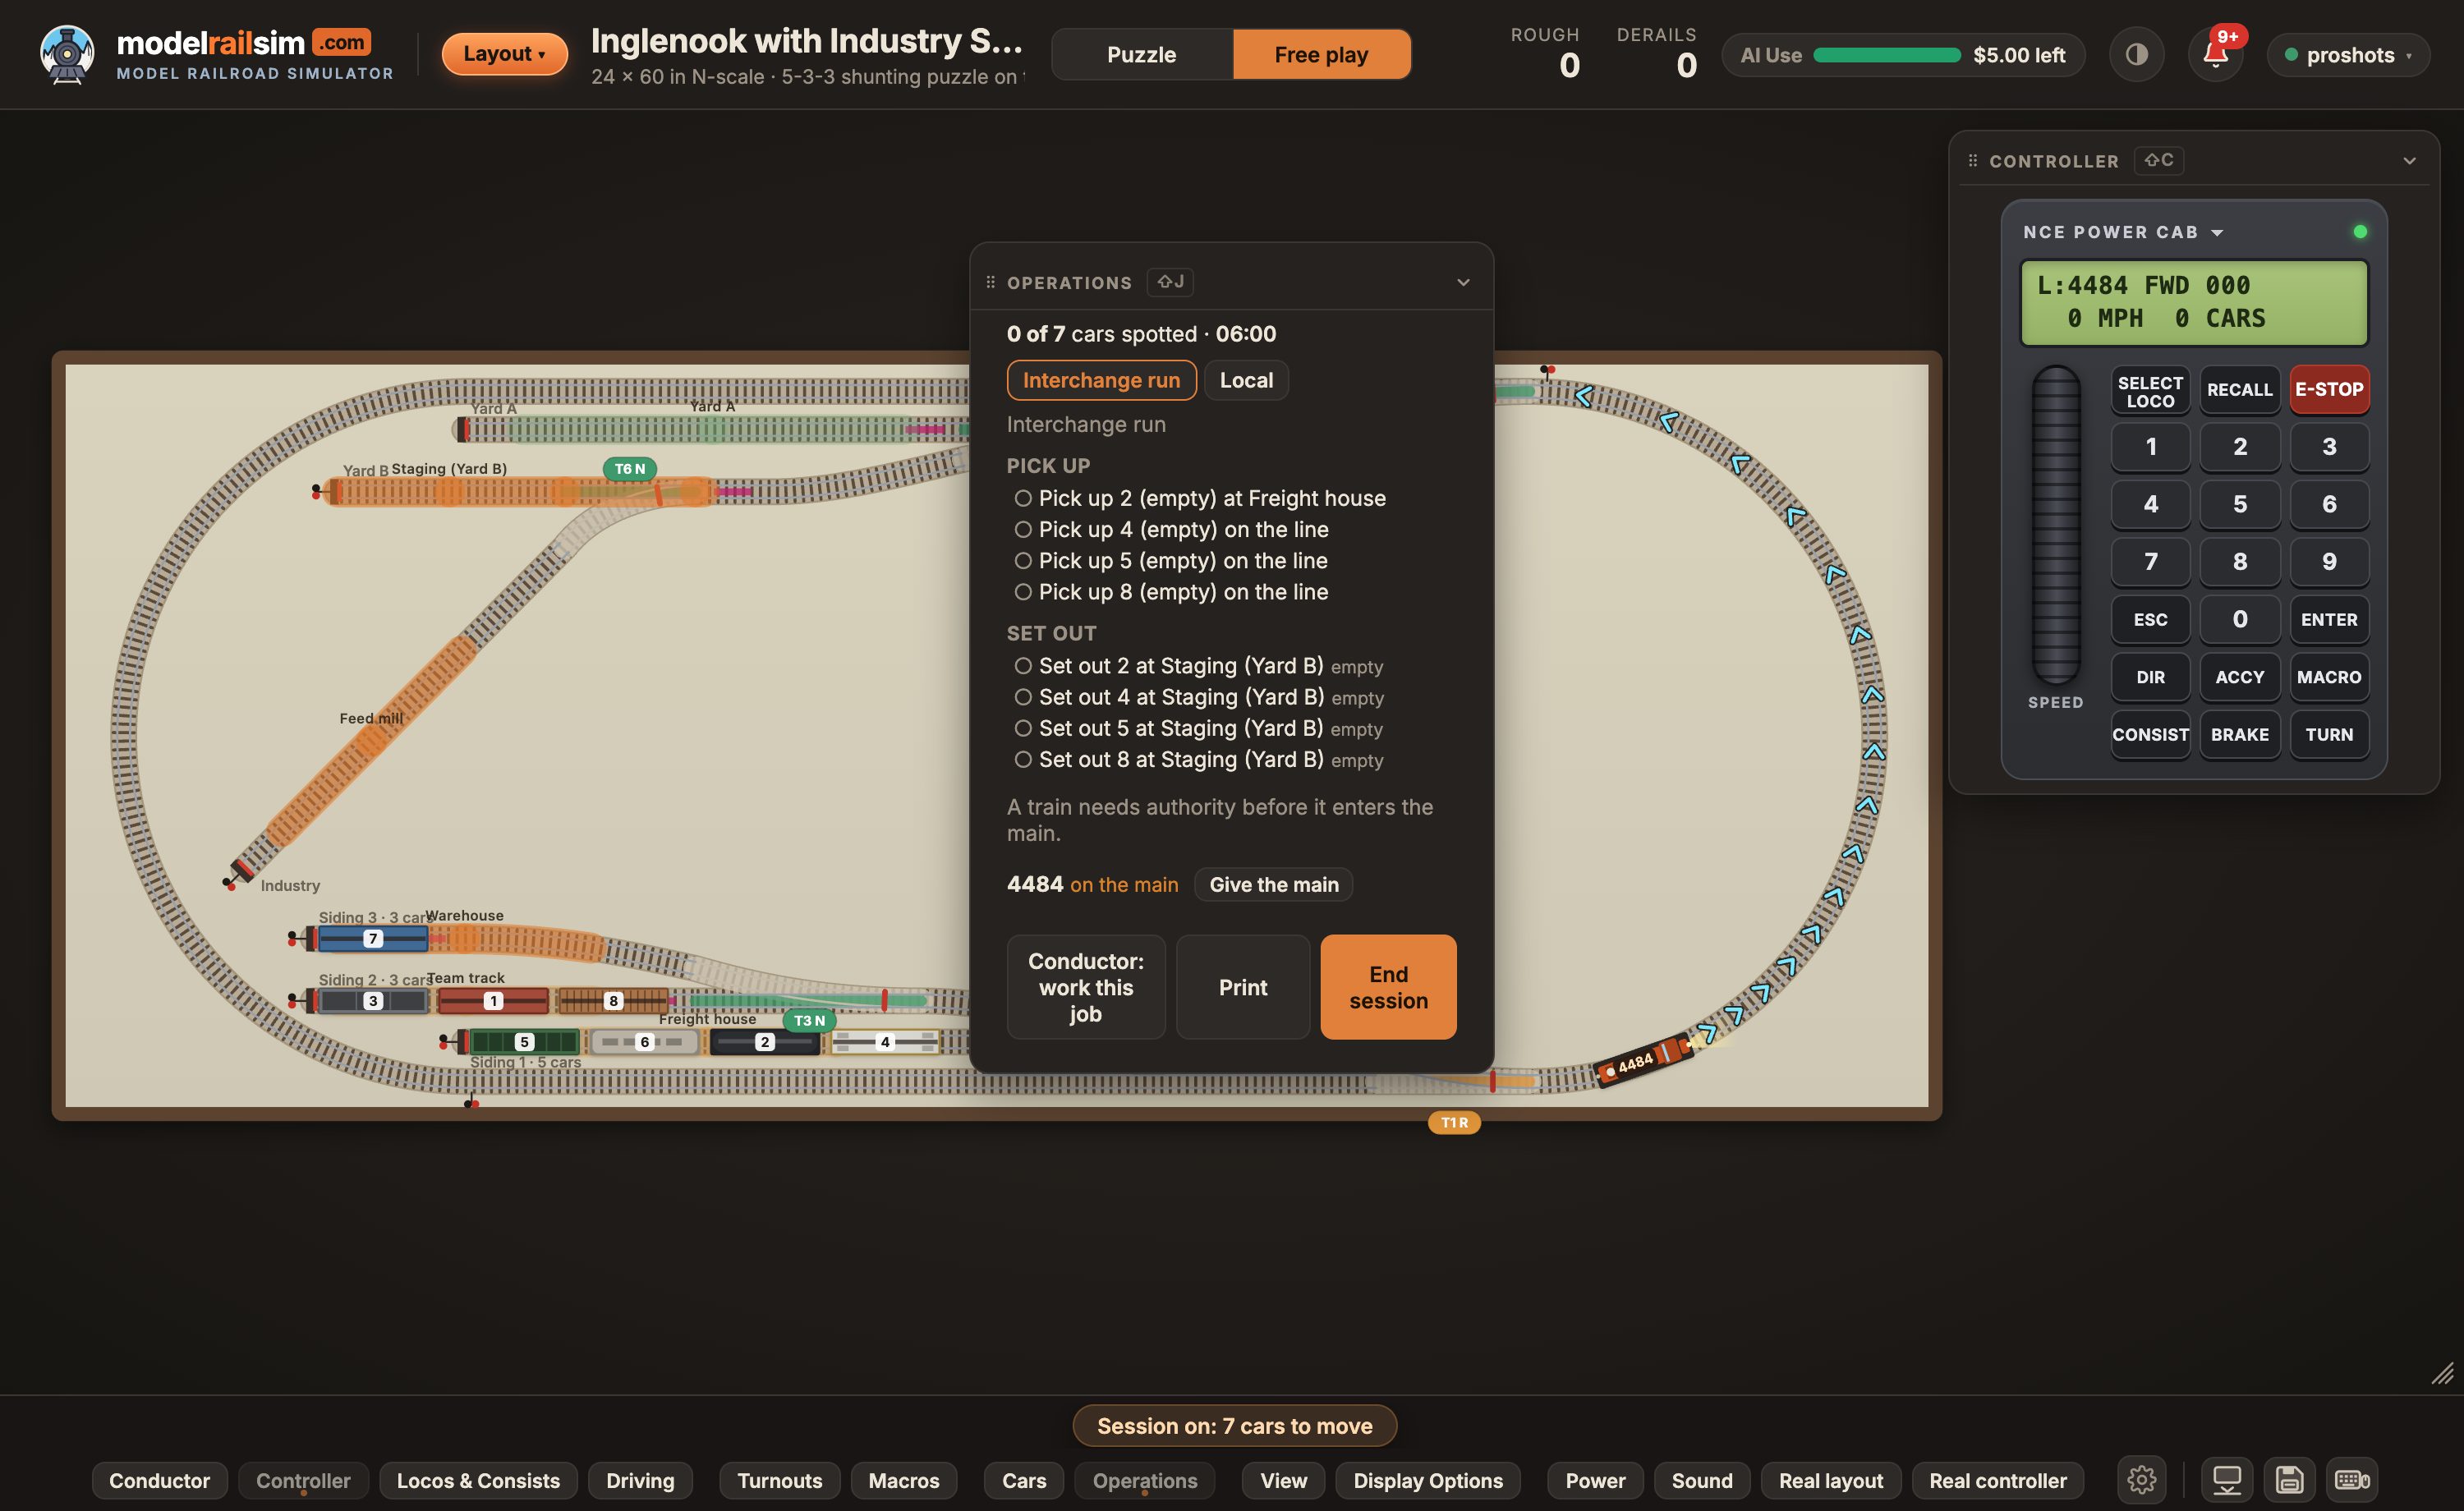Click the T1 R turnout badge
The width and height of the screenshot is (2464, 1511).
click(x=1454, y=1123)
